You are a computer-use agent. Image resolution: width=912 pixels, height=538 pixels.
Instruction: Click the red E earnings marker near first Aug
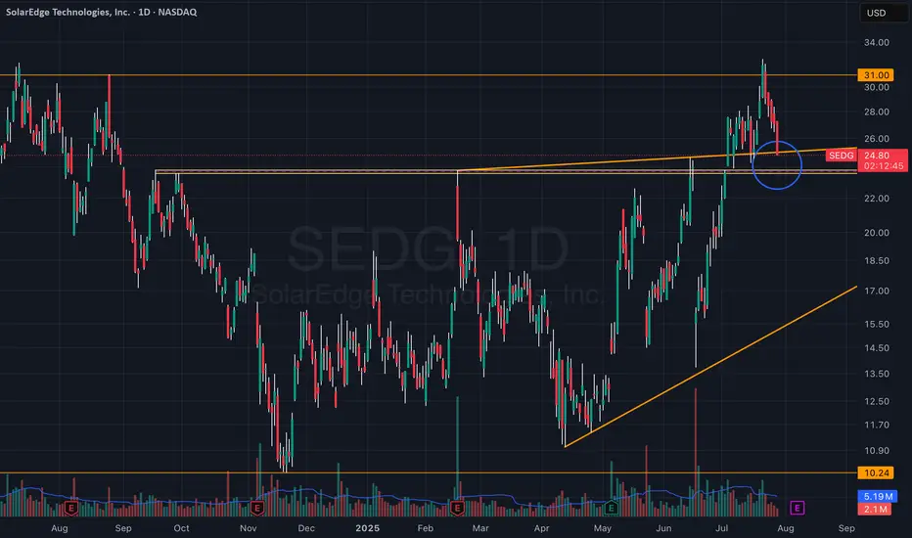(x=71, y=508)
